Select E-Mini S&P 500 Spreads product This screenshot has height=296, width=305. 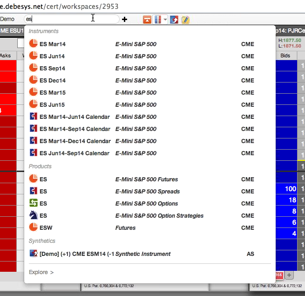(150, 191)
